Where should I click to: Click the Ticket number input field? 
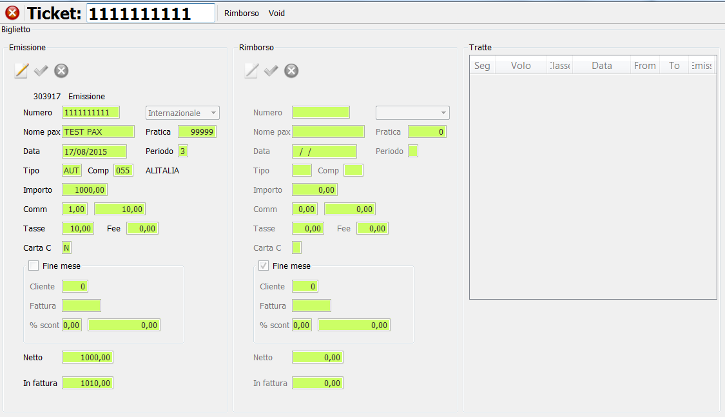pyautogui.click(x=151, y=14)
